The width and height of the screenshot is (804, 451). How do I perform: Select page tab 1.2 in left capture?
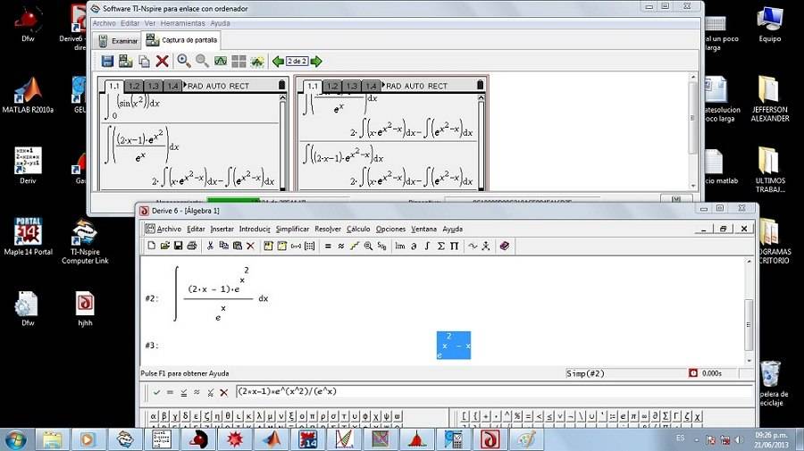tap(134, 86)
